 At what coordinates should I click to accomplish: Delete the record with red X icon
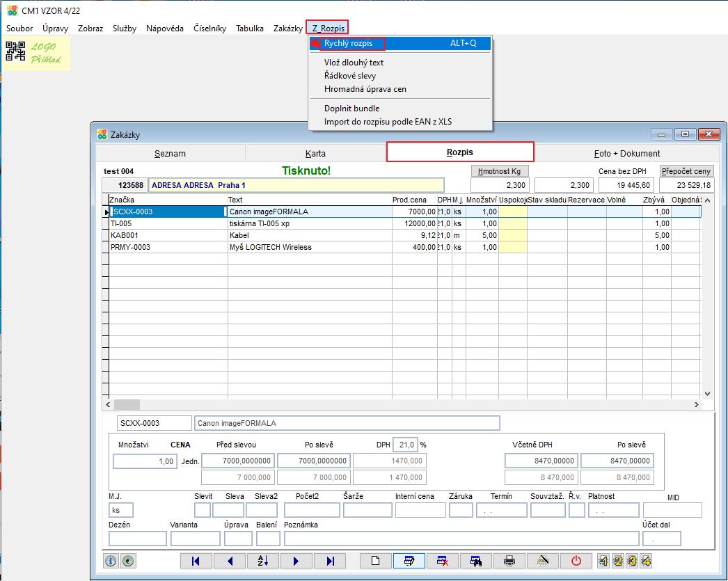click(443, 561)
